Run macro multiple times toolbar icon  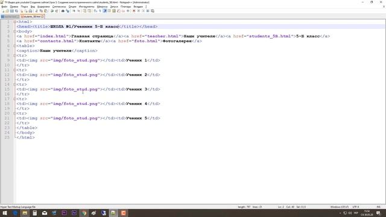tap(148, 11)
